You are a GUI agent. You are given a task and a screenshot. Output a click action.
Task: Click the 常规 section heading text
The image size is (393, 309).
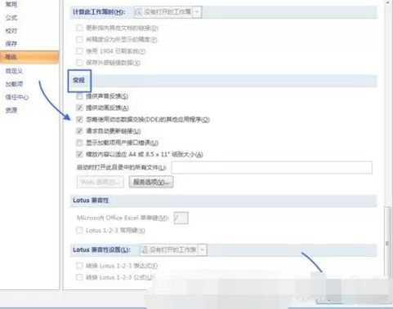pos(78,80)
